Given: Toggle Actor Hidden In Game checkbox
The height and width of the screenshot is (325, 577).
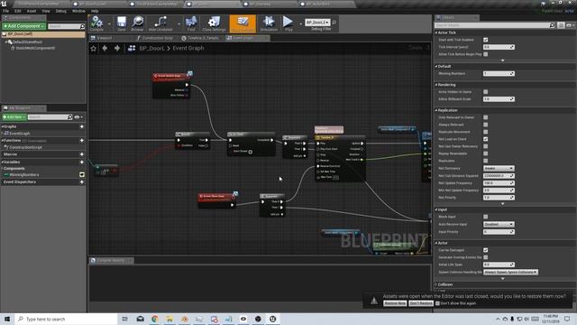Looking at the screenshot, I should click(x=486, y=92).
